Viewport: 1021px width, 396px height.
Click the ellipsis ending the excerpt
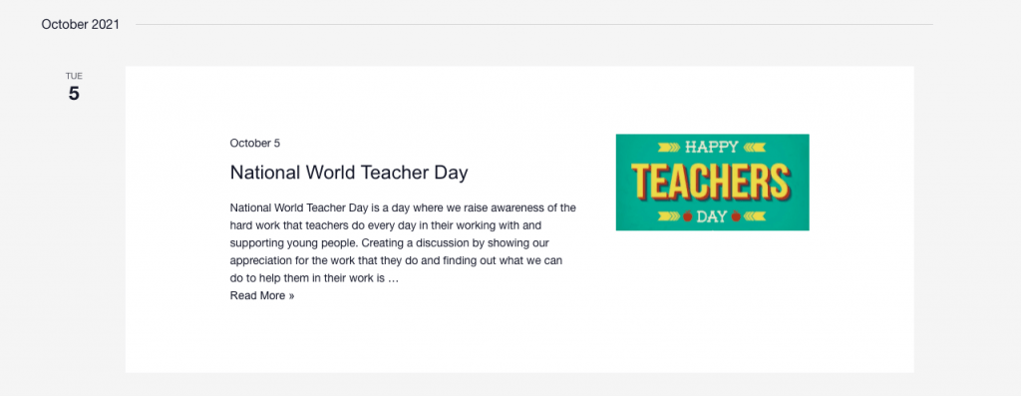coord(393,278)
